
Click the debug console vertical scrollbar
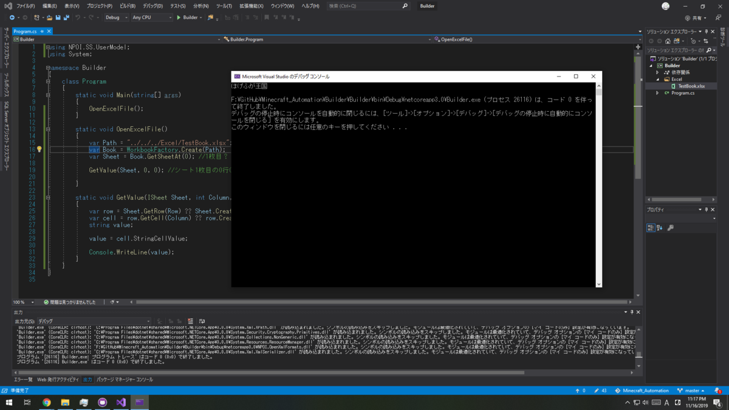(598, 185)
